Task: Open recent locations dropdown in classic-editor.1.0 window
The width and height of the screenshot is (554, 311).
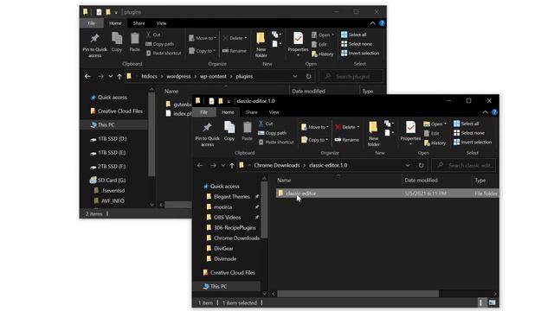Action: pos(223,165)
